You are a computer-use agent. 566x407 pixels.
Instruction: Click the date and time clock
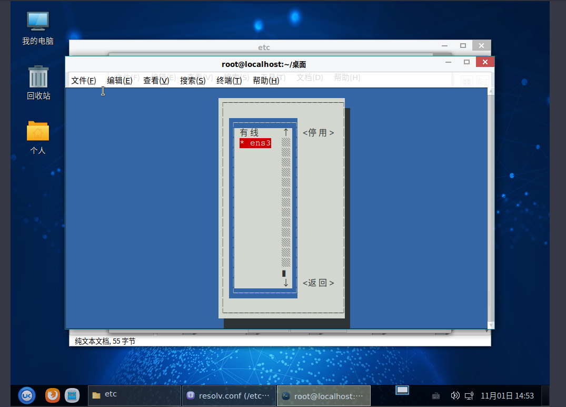click(x=507, y=395)
